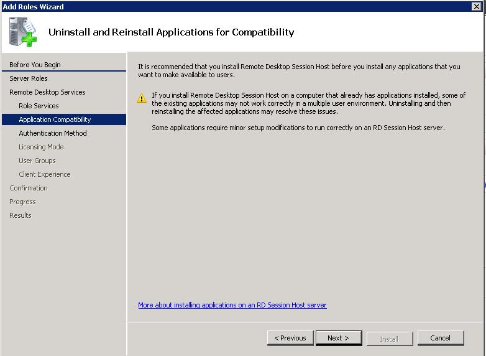Click the Add Roles Wizard server icon
Image resolution: width=486 pixels, height=356 pixels.
[23, 32]
